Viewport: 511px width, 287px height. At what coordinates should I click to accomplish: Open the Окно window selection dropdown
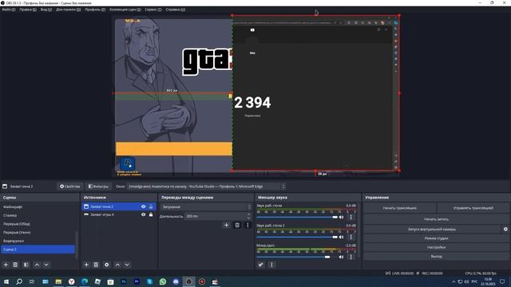206,187
